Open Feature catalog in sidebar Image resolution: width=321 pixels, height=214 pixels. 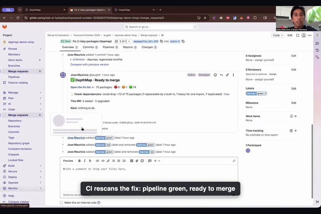coord(18,82)
